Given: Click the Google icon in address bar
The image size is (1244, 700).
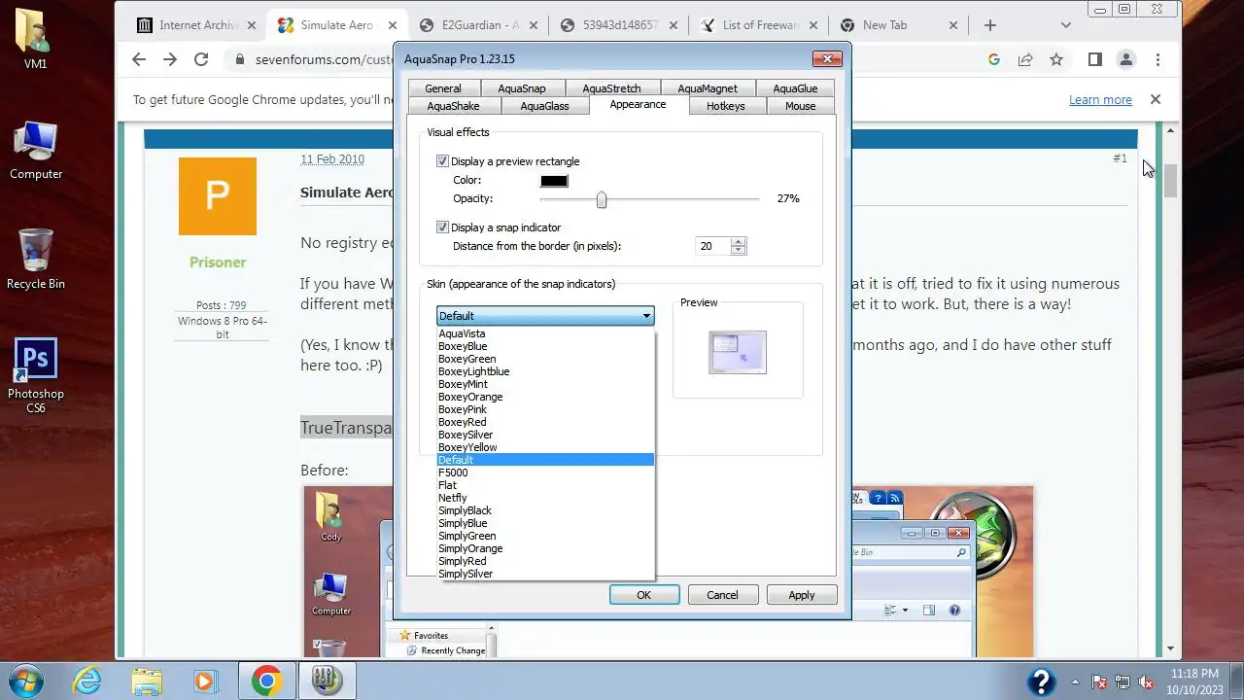Looking at the screenshot, I should click(x=994, y=59).
